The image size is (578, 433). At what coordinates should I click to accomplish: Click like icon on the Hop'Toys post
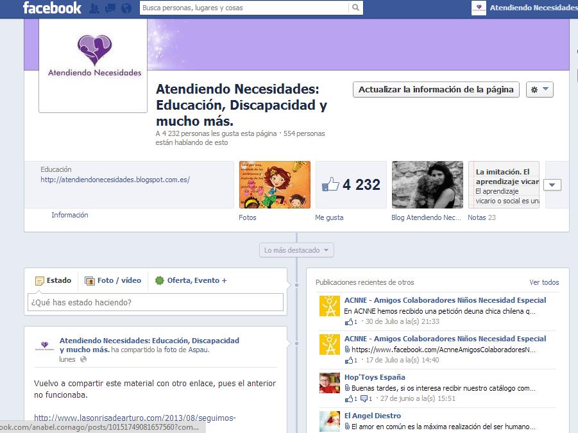coord(349,399)
